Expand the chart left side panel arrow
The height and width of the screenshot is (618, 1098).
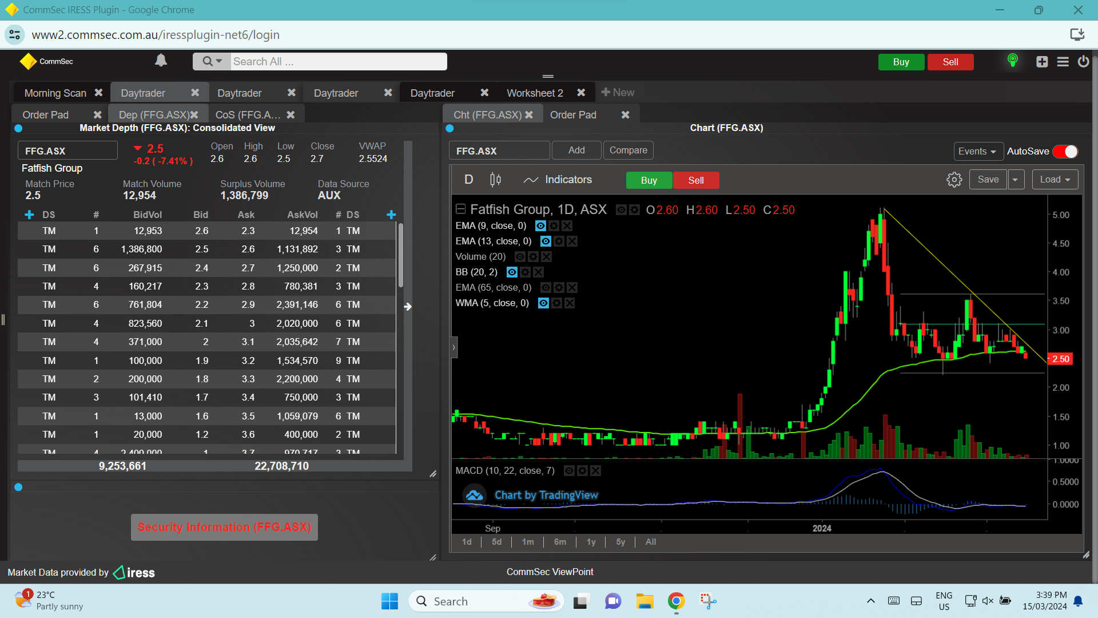(x=453, y=347)
